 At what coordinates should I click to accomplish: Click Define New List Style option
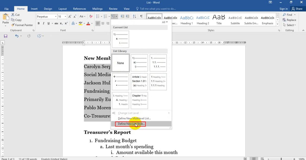[x=130, y=124]
